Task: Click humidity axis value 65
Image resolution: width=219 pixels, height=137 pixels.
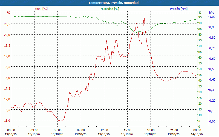Action: click(200, 52)
